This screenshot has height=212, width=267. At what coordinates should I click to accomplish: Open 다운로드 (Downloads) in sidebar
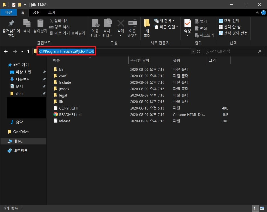[23, 79]
